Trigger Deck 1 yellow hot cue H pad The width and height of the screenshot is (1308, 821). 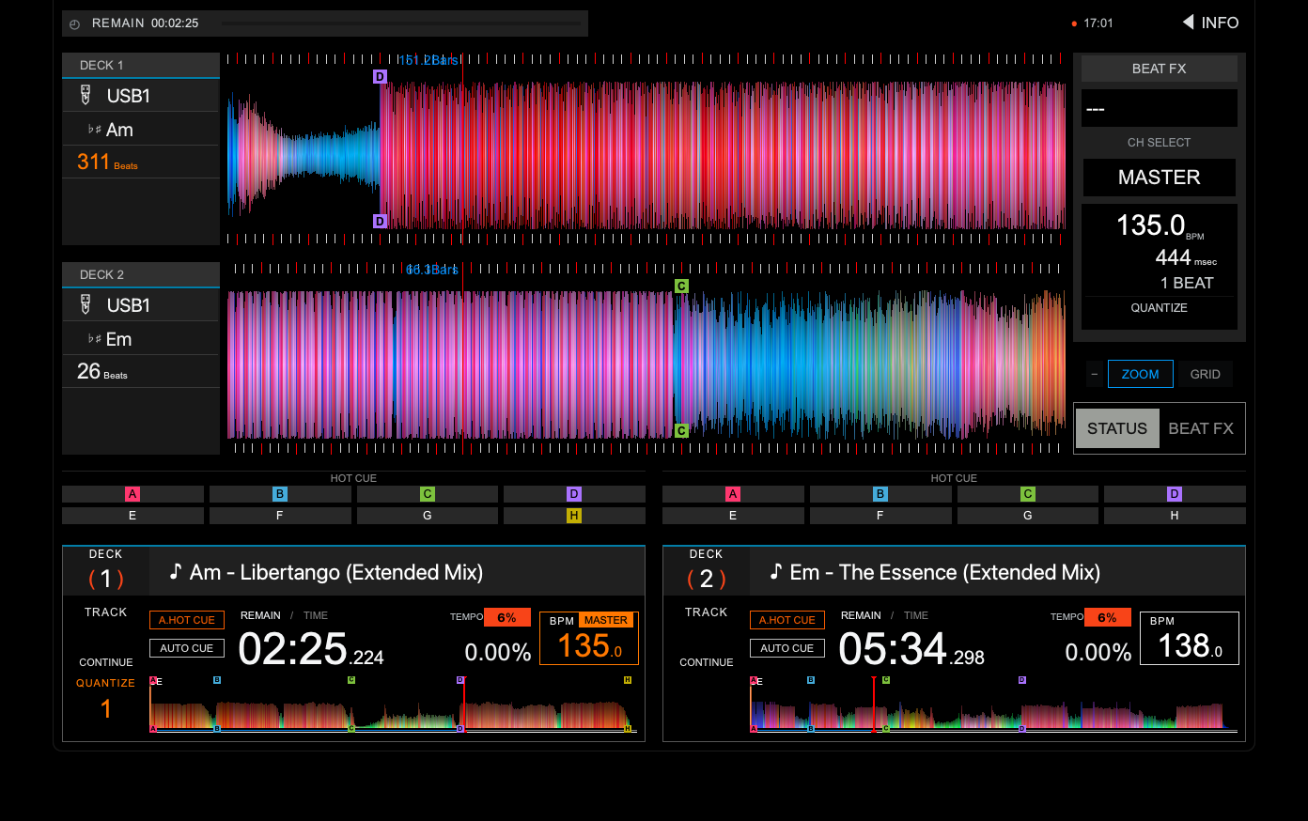pyautogui.click(x=574, y=516)
